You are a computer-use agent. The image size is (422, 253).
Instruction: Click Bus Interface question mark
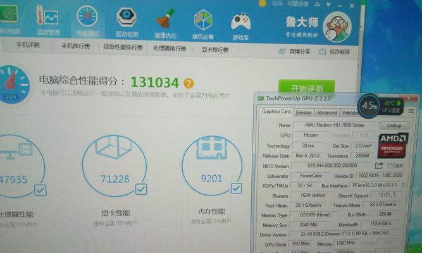(403, 185)
